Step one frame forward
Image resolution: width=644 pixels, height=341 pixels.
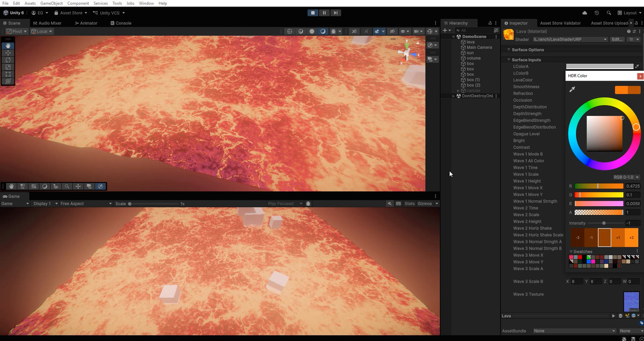(335, 13)
